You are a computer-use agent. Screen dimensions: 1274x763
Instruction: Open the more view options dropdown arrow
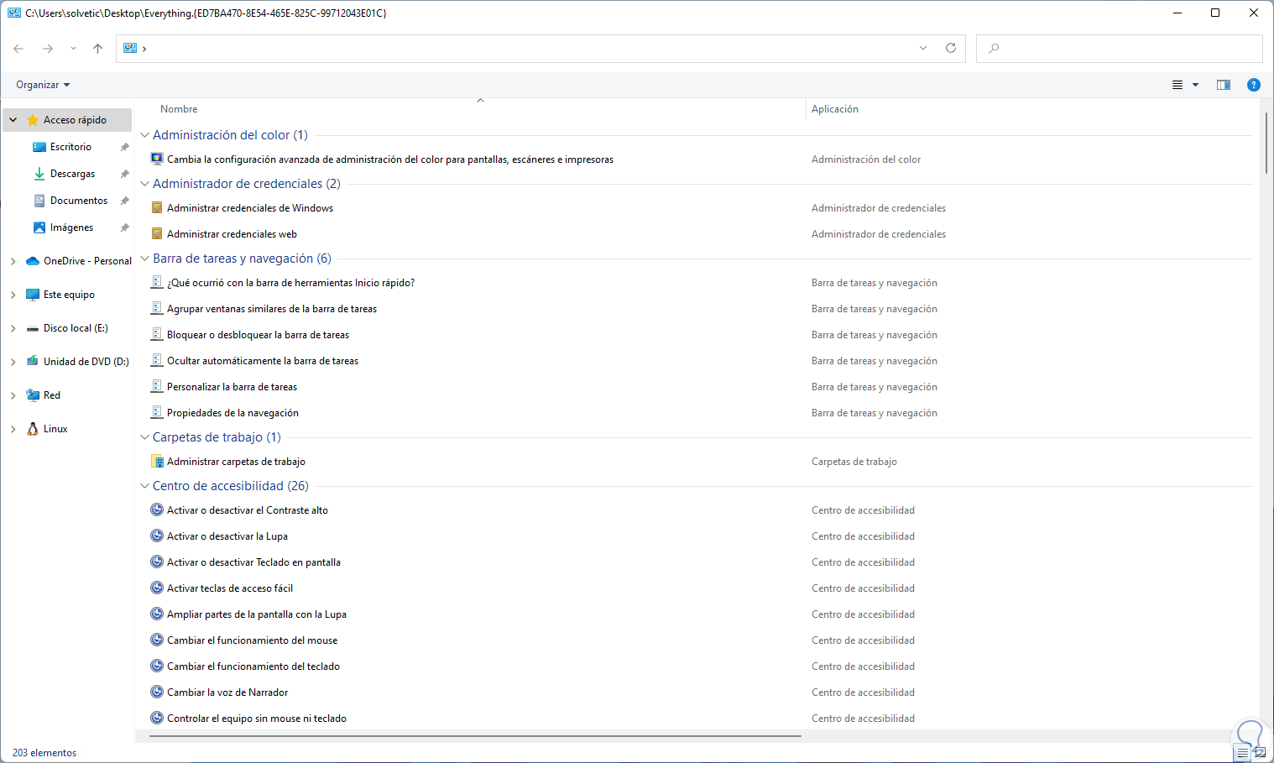[x=1196, y=85]
